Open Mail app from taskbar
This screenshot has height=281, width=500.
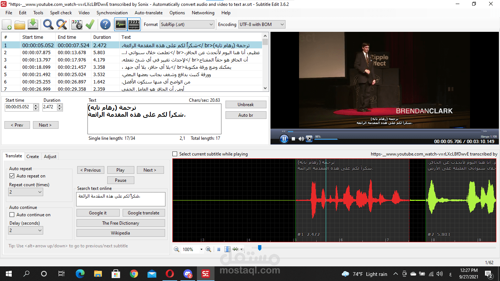tap(152, 274)
